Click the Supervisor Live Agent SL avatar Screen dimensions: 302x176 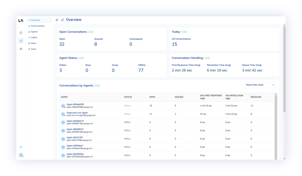pos(63,114)
